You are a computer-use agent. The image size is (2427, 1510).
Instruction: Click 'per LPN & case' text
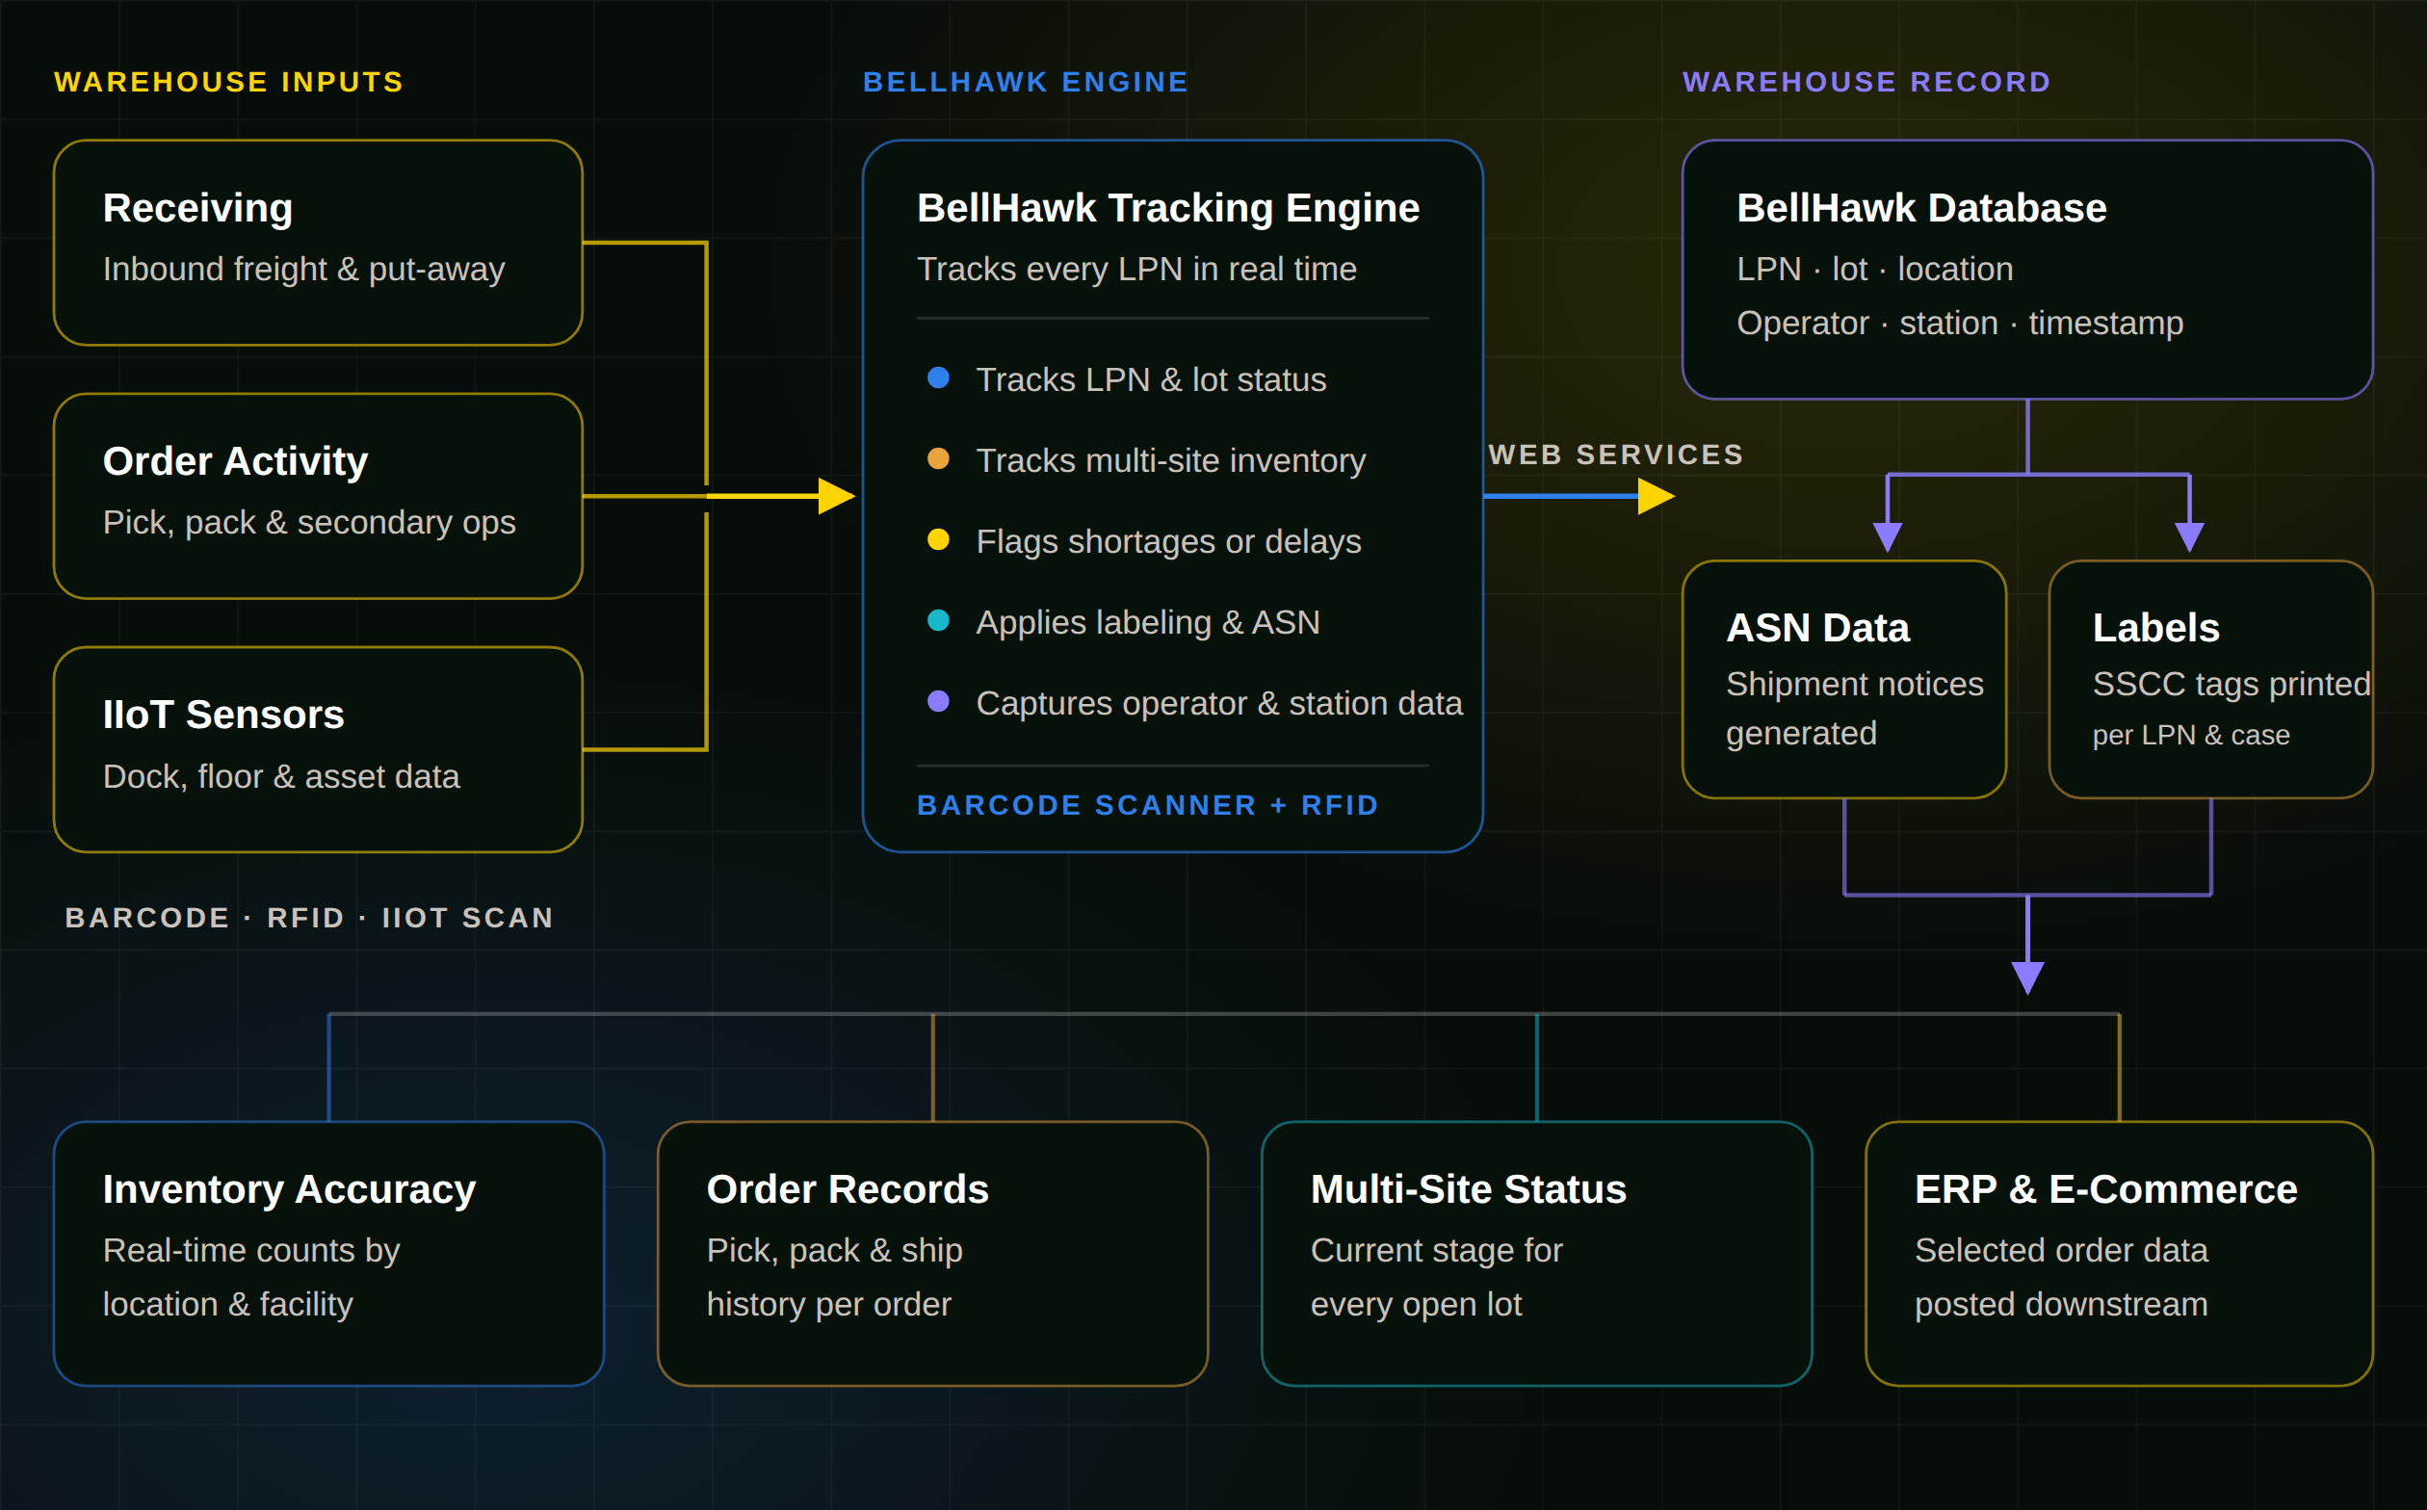(x=2191, y=735)
